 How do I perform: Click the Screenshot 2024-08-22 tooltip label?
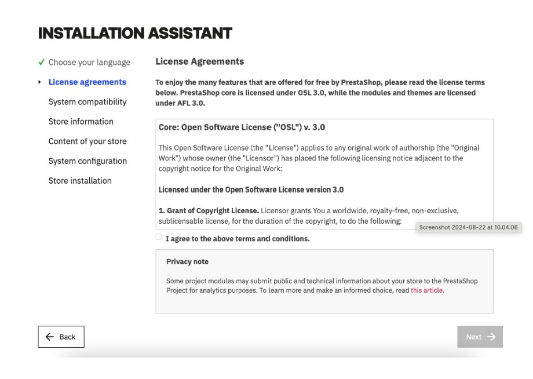(469, 227)
